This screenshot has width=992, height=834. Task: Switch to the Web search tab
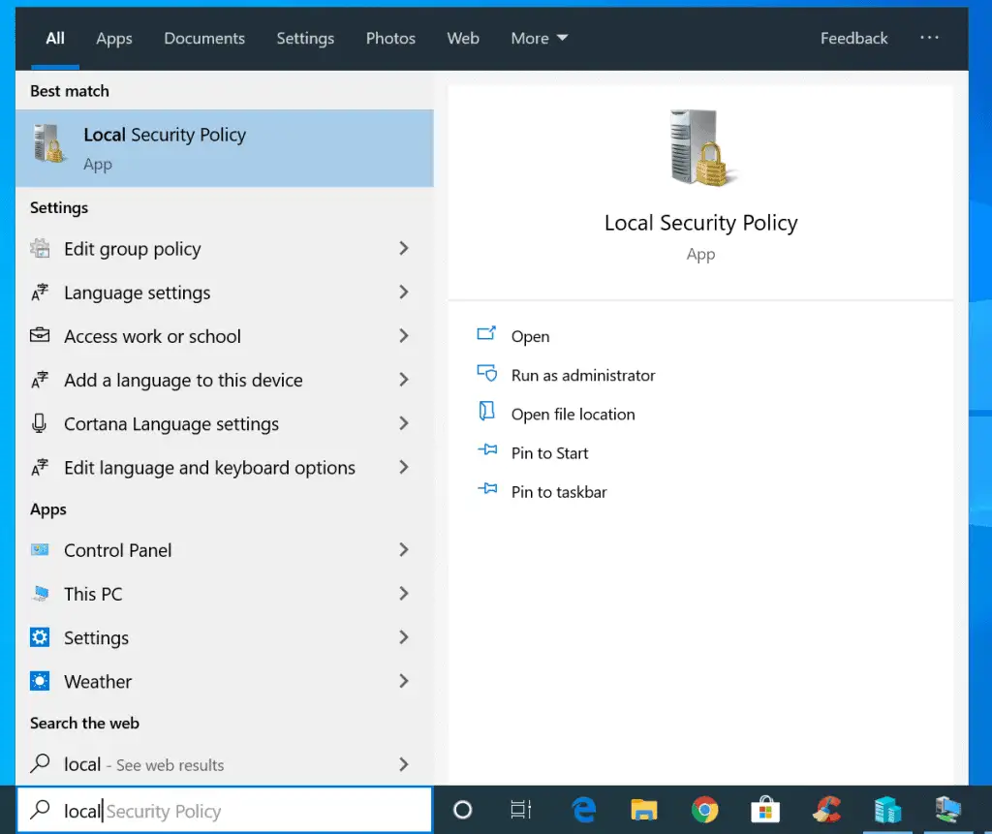[x=463, y=39]
